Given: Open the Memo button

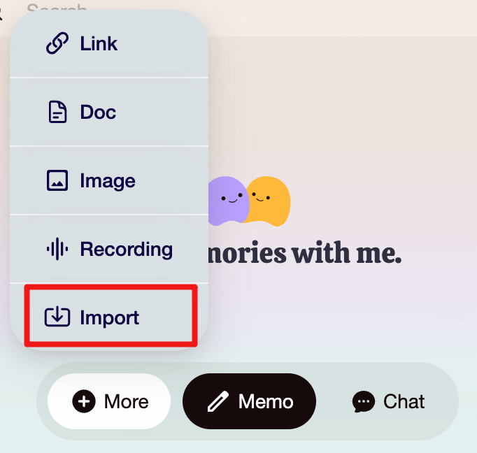Looking at the screenshot, I should tap(249, 401).
